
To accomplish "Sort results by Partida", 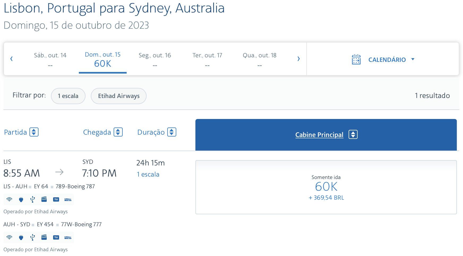I will (x=15, y=132).
